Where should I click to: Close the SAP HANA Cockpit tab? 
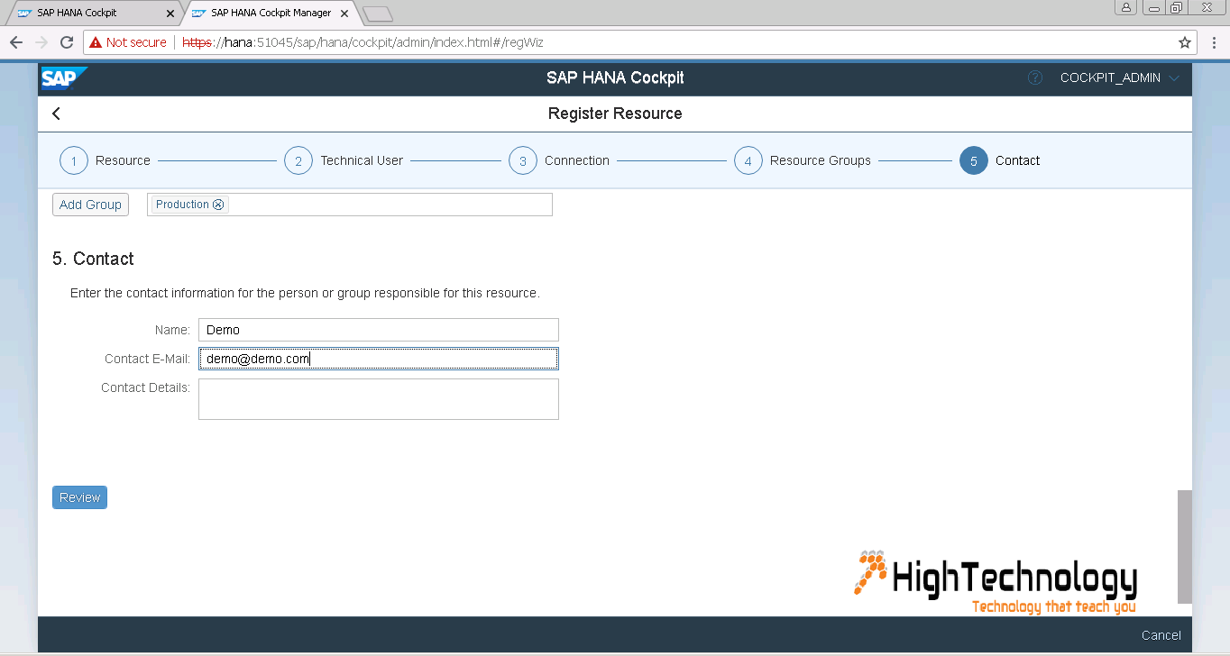(x=170, y=14)
